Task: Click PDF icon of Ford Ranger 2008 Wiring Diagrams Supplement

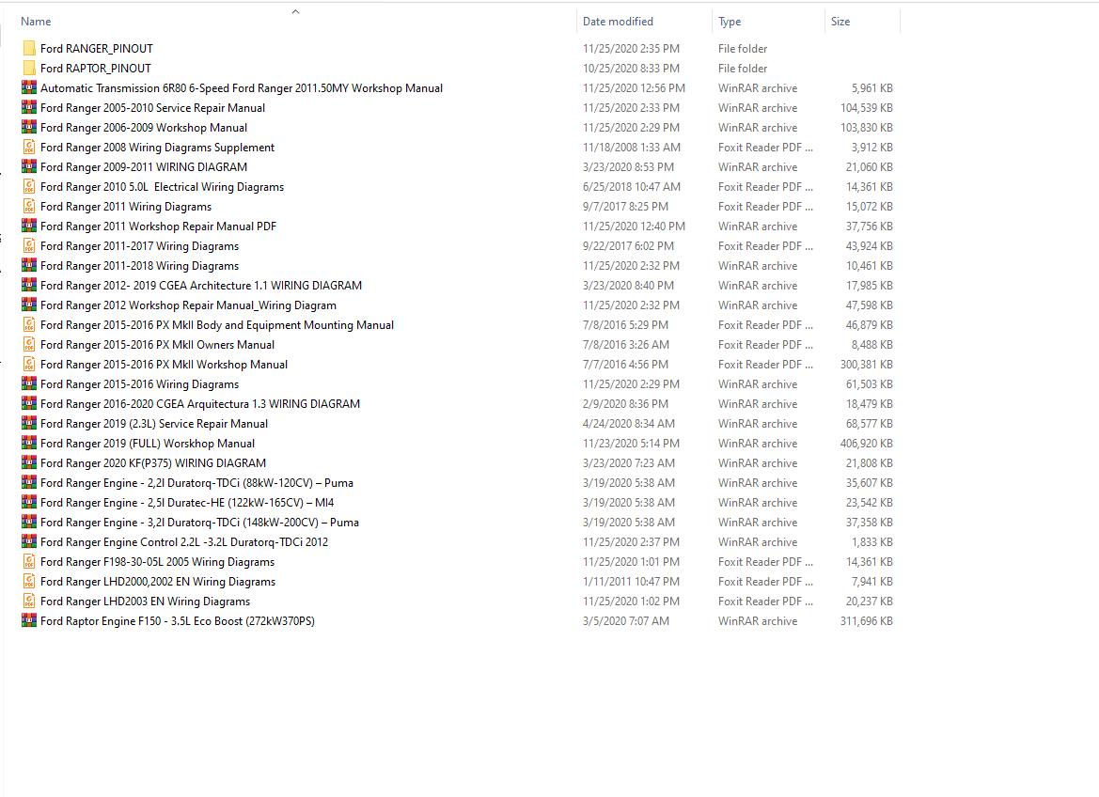Action: [29, 147]
